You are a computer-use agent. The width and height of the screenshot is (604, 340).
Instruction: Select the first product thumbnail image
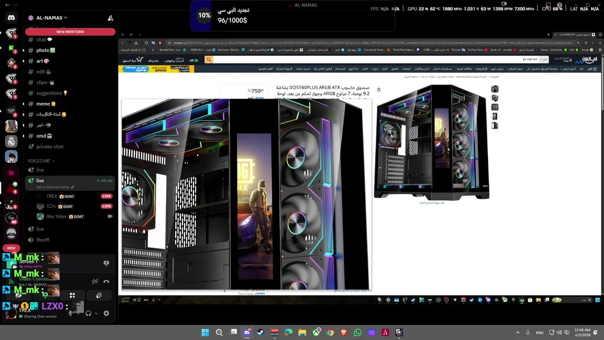pos(495,89)
